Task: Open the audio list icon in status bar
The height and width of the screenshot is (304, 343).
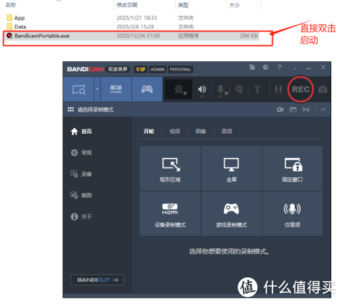Action: (x=306, y=110)
